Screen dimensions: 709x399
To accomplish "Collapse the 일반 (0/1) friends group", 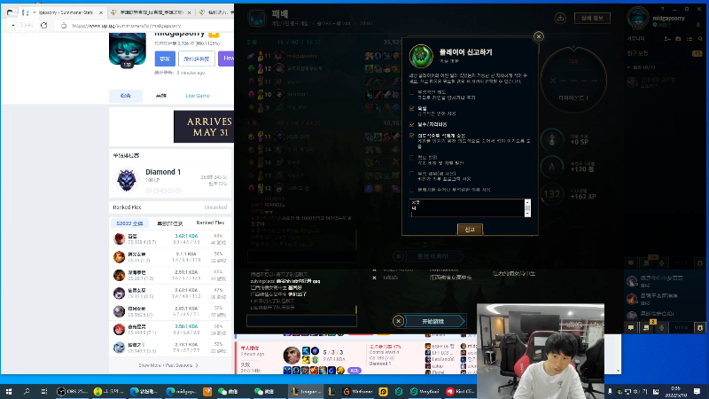I will [x=628, y=67].
